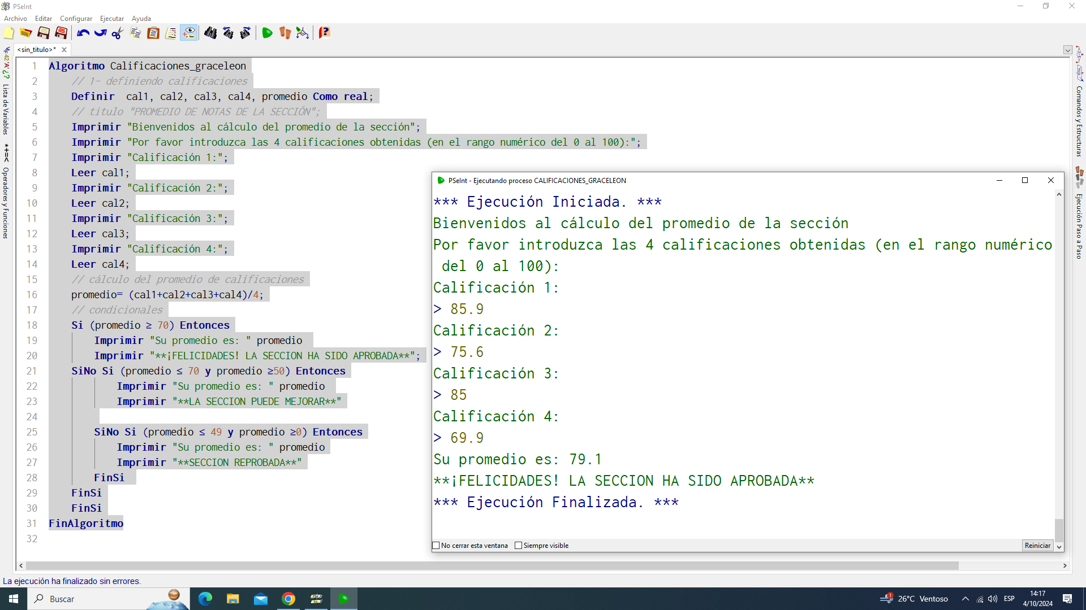
Task: Expand 'Lista de Variables' side panel
Action: point(6,109)
